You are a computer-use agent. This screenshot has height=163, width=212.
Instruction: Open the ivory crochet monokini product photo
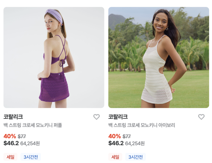click(x=159, y=57)
